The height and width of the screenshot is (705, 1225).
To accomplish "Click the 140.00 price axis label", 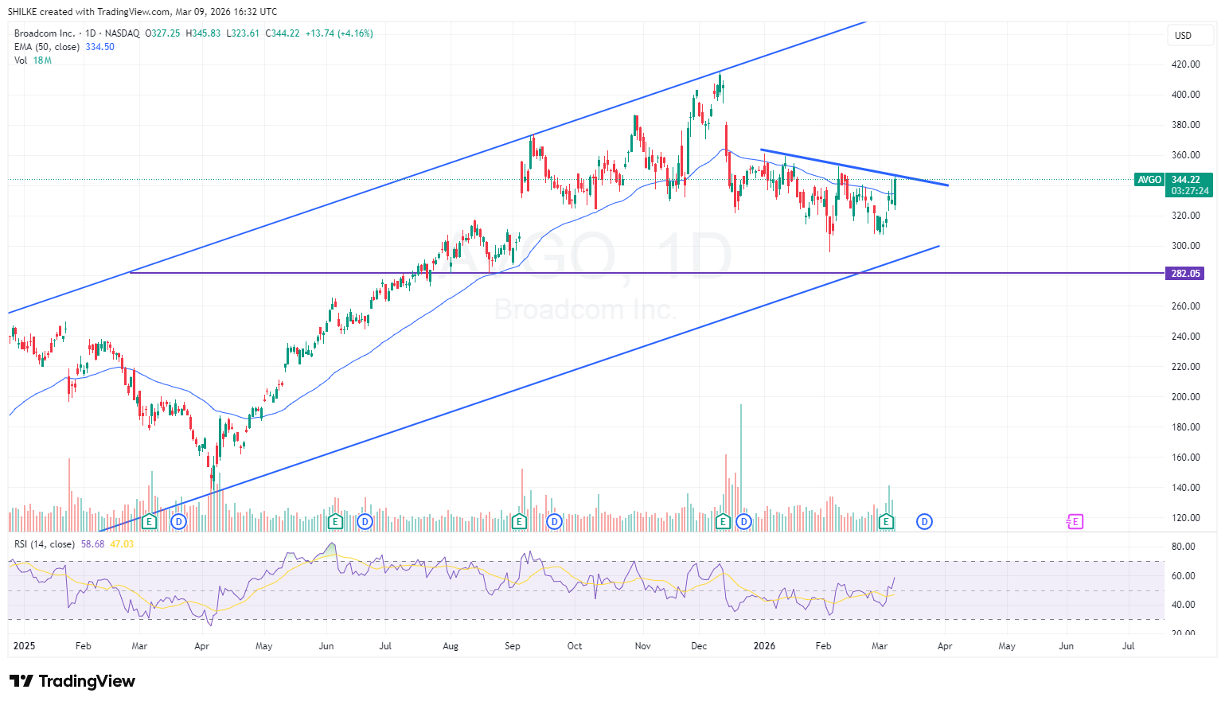I will pos(1186,488).
